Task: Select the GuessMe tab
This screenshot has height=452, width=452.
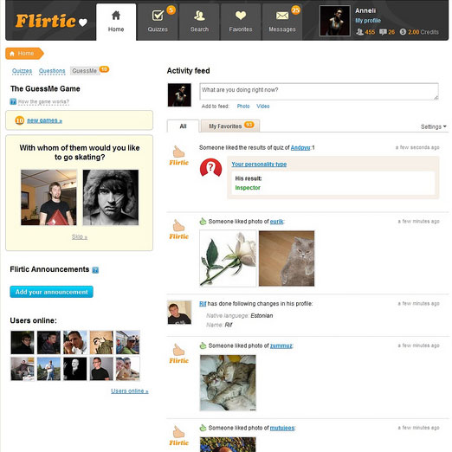Action: click(85, 71)
